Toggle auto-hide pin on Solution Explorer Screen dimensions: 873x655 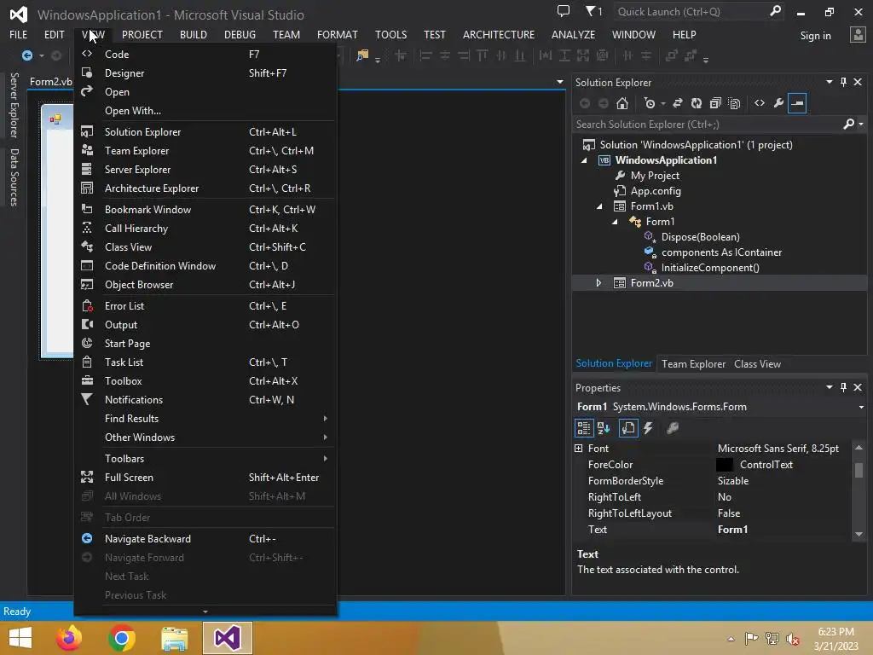(843, 82)
